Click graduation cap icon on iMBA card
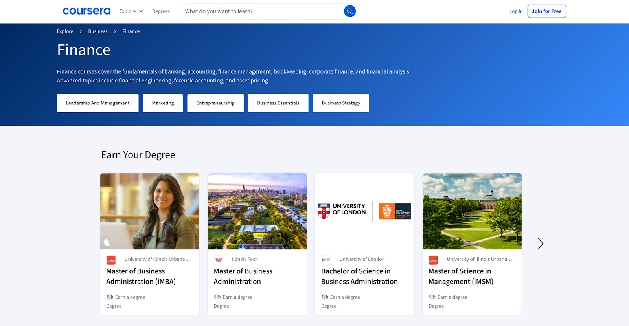Image resolution: width=629 pixels, height=326 pixels. click(110, 297)
